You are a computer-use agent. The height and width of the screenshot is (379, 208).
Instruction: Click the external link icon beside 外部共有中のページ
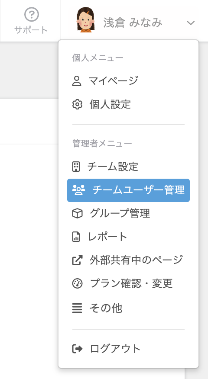point(77,260)
